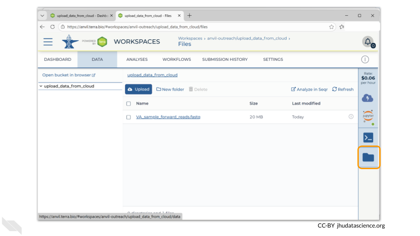Click the Size column header
The width and height of the screenshot is (420, 236).
[x=254, y=103]
